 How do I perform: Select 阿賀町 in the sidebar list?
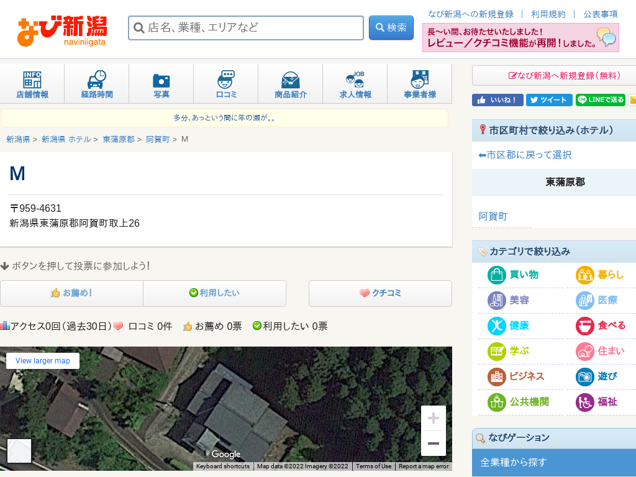[493, 217]
